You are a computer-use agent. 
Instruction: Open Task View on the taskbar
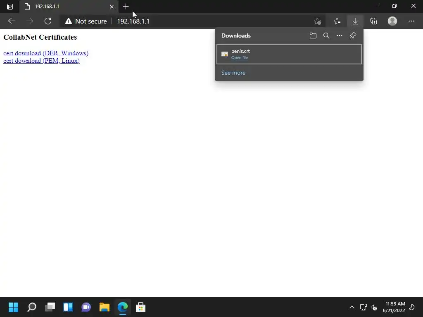(x=50, y=307)
